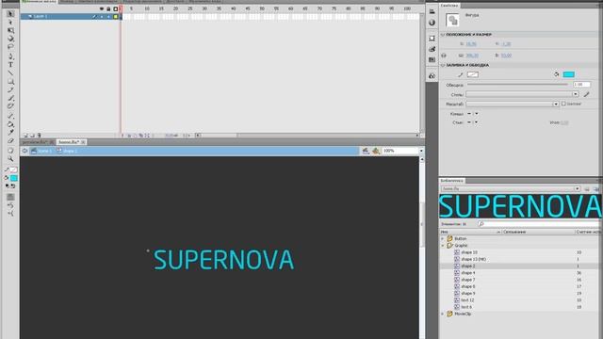Open cyan fill color in Properties panel
Image resolution: width=603 pixels, height=339 pixels.
(x=568, y=74)
